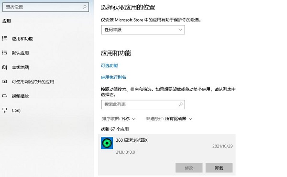Open 离线地图 in the sidebar
287x177 pixels.
tap(20, 67)
